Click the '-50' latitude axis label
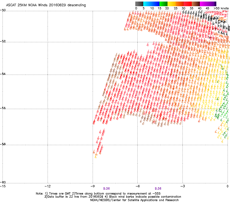 (x=3, y=10)
